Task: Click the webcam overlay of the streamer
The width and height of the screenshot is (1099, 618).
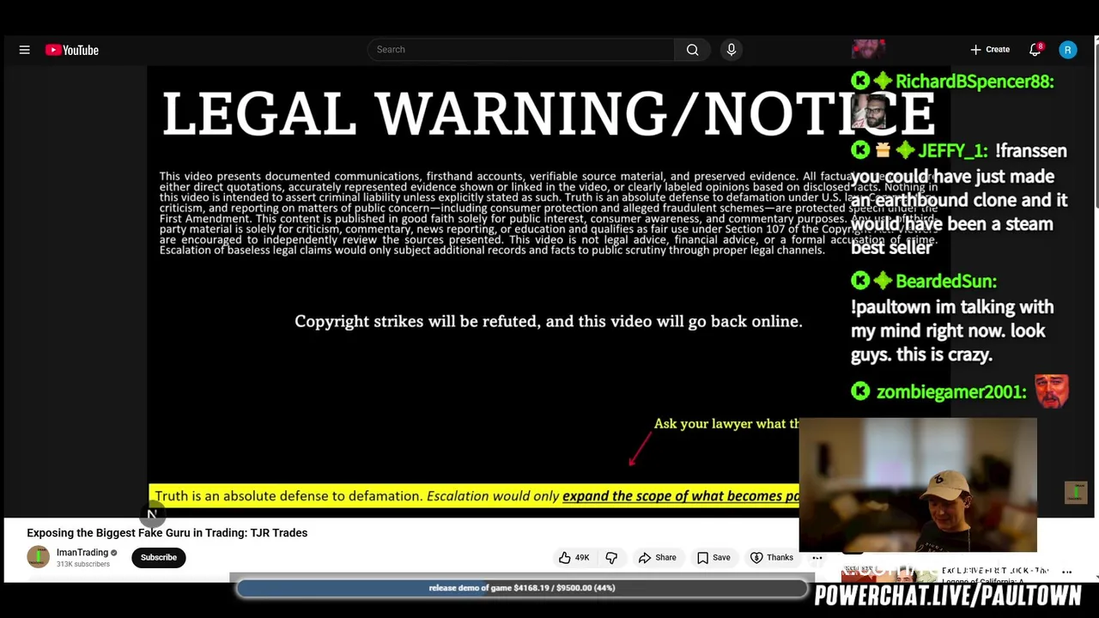Action: 918,485
